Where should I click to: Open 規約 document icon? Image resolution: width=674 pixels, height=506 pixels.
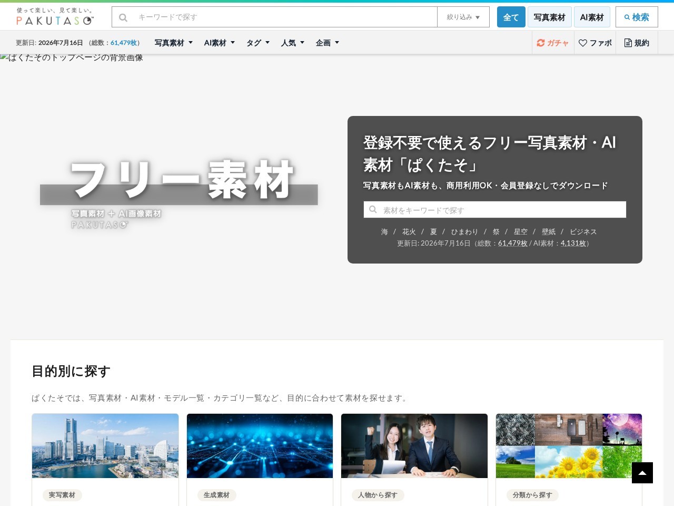[x=637, y=43]
